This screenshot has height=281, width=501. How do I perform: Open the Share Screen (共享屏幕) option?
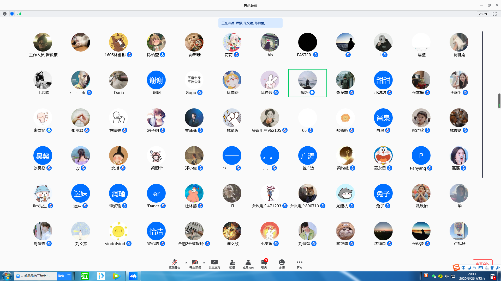214,264
